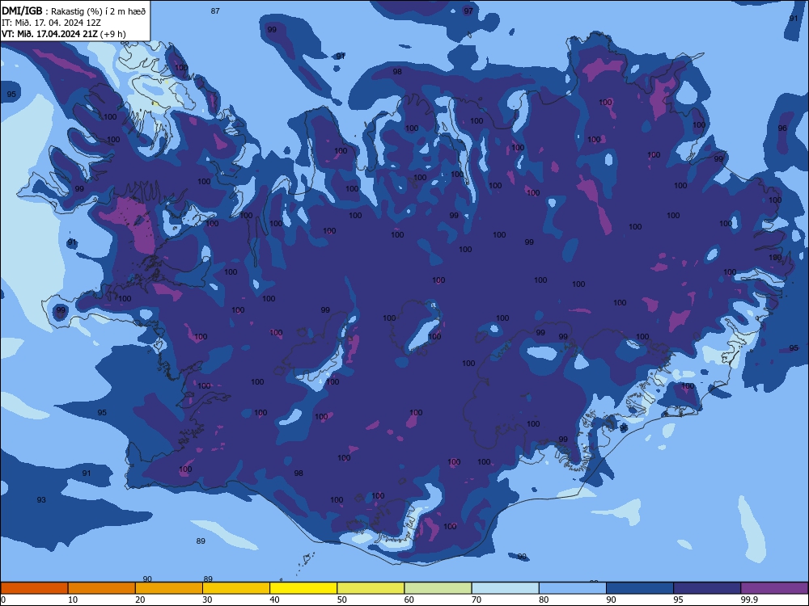This screenshot has height=606, width=809.
Task: Select the initial time line "IT: Mið. 17. 04. 2024 12Z"
Action: [51, 23]
